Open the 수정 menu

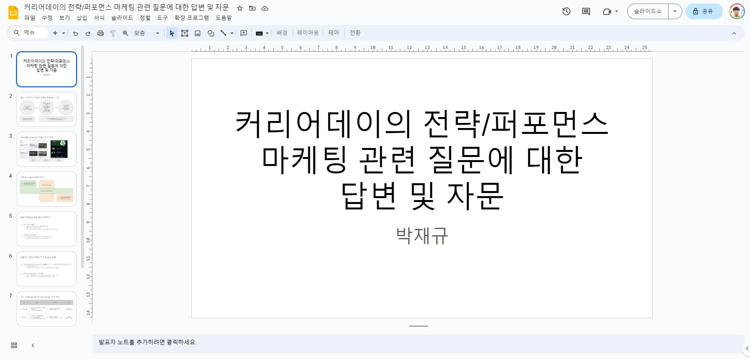point(47,18)
